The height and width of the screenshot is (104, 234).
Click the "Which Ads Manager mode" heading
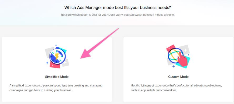(x=117, y=8)
